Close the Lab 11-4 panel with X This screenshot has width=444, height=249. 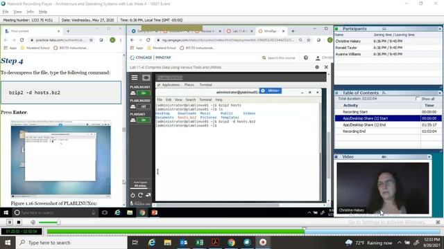pos(326,67)
